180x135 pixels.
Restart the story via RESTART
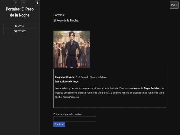tap(20, 31)
